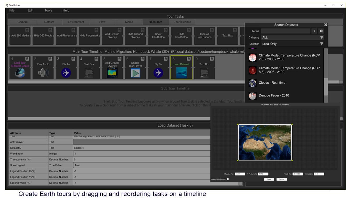
Task: Switch to the Dataset tasks tab
Action: point(49,22)
